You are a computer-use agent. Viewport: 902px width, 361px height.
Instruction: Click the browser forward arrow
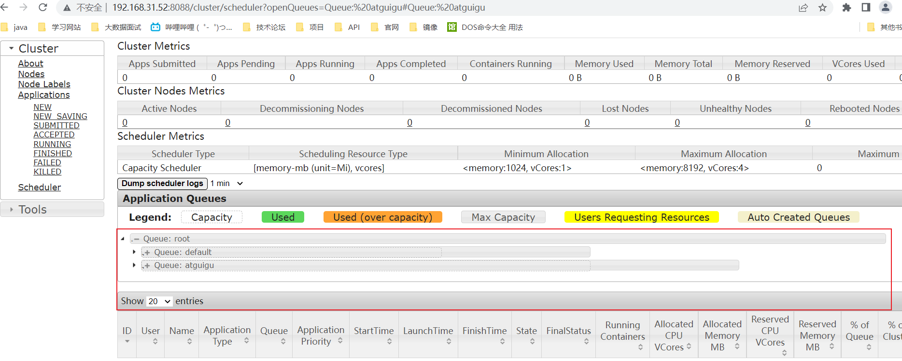tap(23, 7)
